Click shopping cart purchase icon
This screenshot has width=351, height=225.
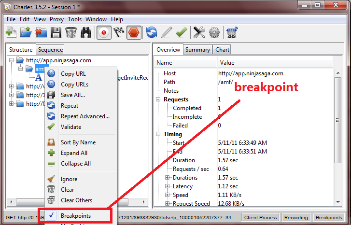point(232,32)
